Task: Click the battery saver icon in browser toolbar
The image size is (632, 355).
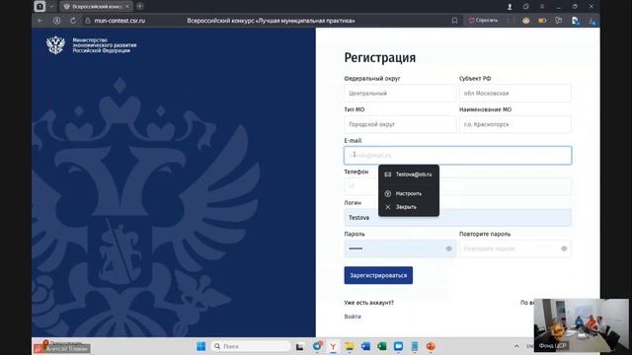Action: click(x=542, y=20)
